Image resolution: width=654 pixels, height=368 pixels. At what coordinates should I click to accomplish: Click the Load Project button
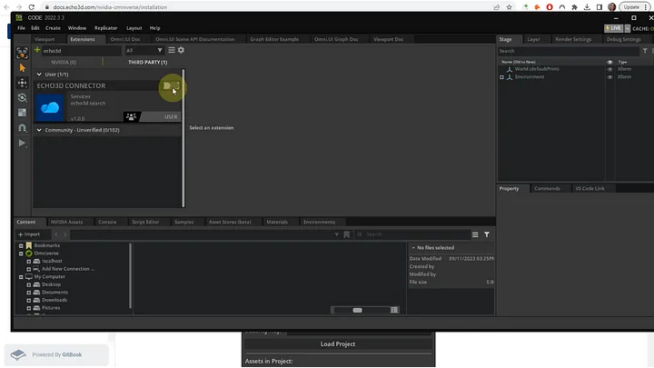click(338, 344)
